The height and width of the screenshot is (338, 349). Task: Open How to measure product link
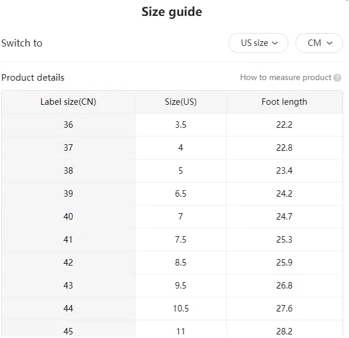(x=286, y=78)
